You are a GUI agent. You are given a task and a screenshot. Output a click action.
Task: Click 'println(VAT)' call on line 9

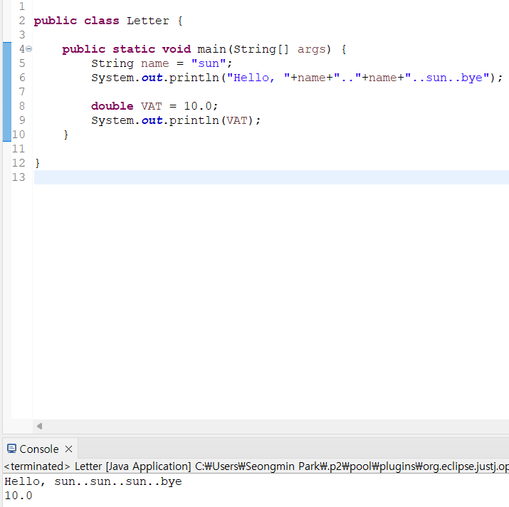pyautogui.click(x=211, y=120)
